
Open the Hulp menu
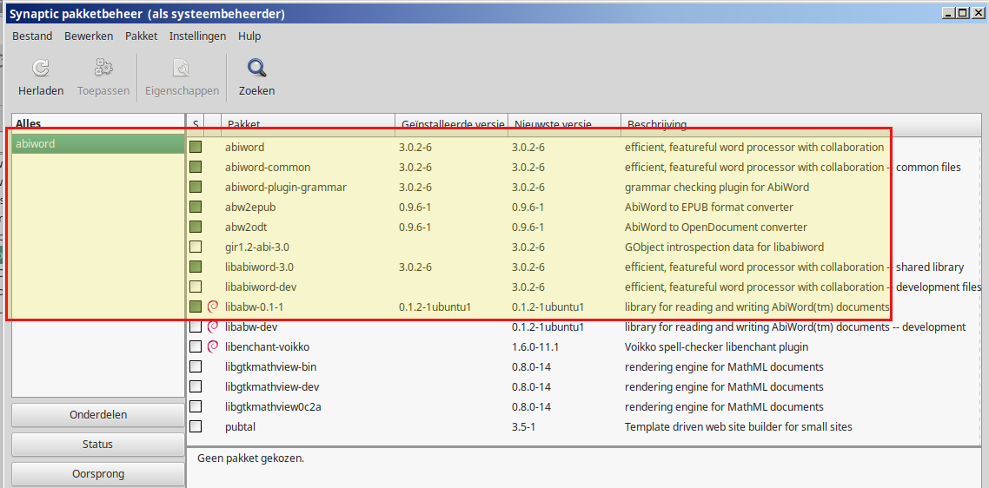249,36
